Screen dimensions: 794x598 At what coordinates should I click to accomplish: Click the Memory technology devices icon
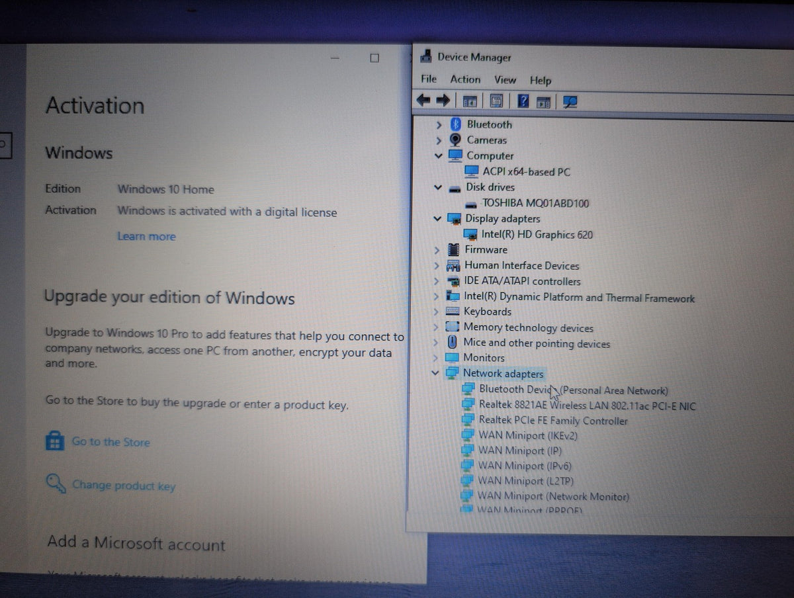(453, 327)
